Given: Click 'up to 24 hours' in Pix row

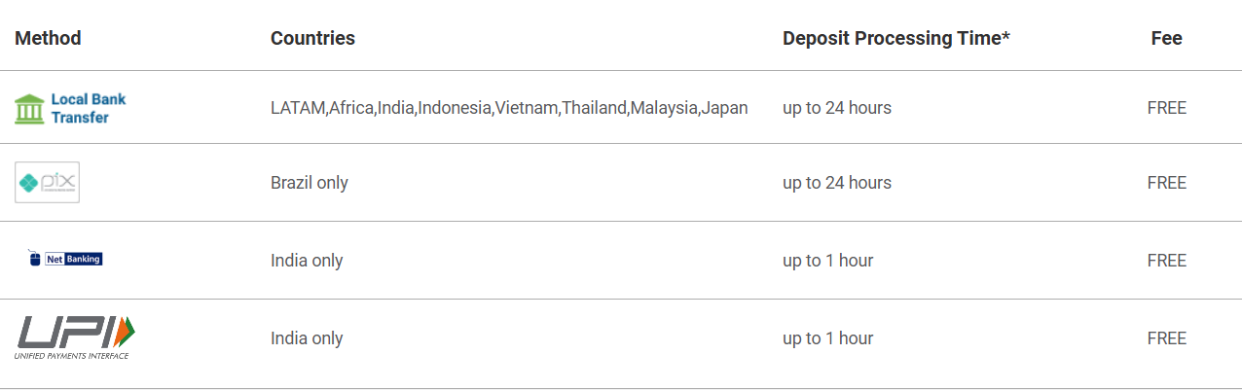Looking at the screenshot, I should pyautogui.click(x=837, y=183).
